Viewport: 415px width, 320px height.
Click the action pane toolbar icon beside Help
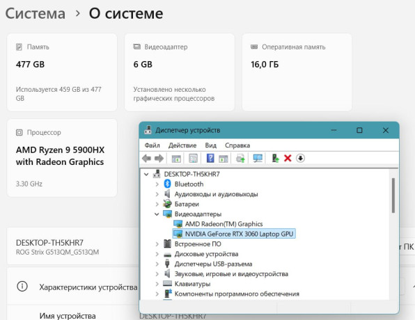pyautogui.click(x=223, y=159)
